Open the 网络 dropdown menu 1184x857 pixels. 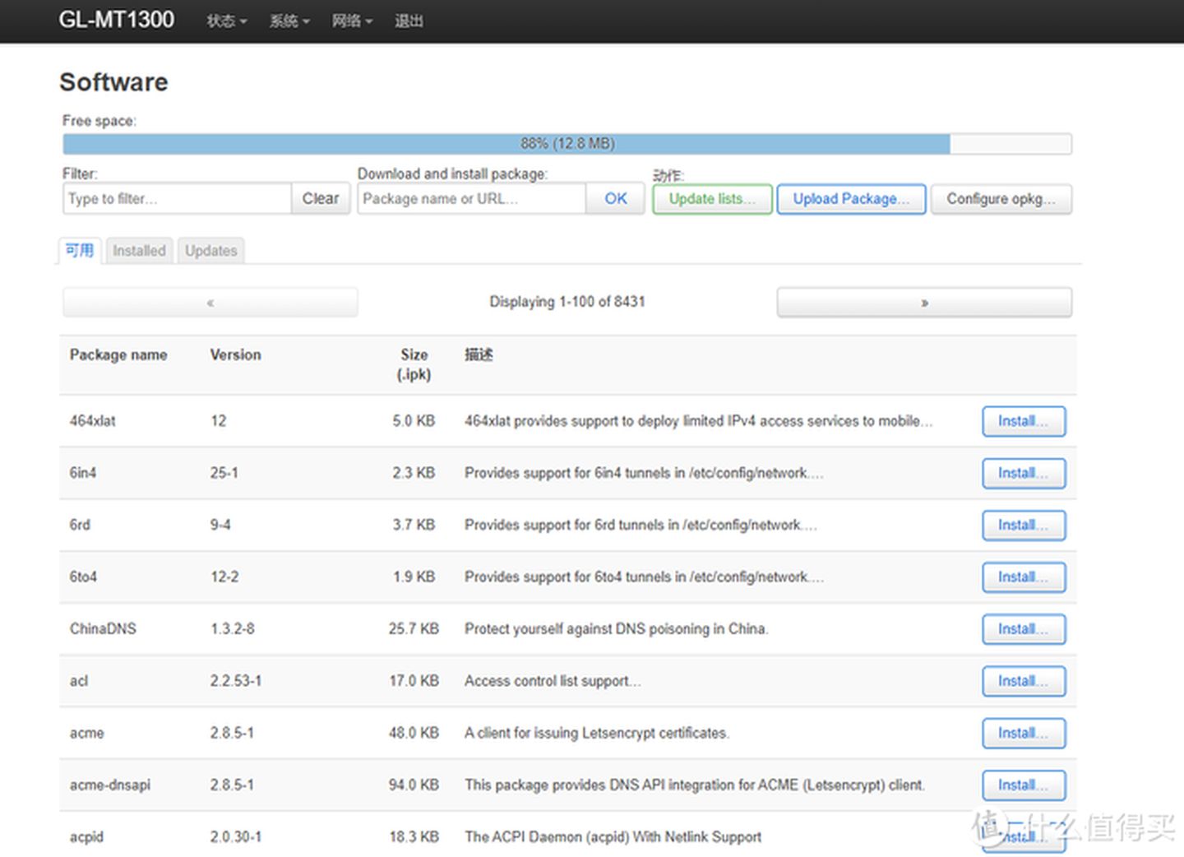pyautogui.click(x=351, y=21)
